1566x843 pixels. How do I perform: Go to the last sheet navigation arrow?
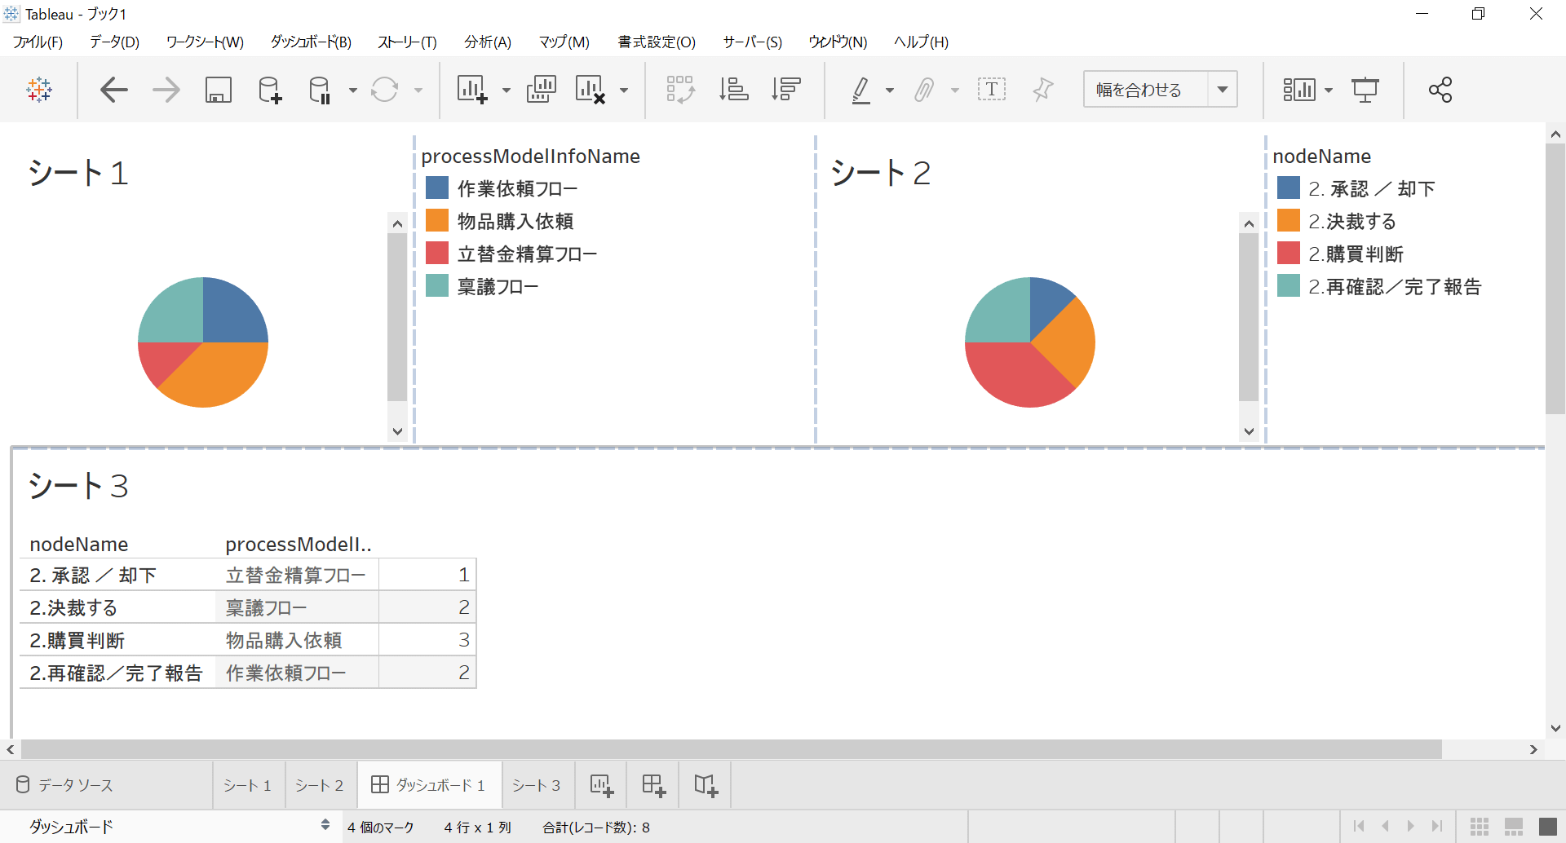point(1437,827)
